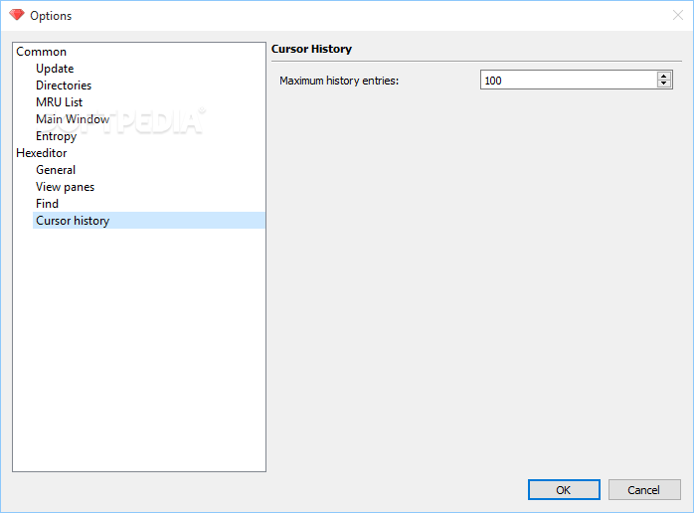Open Main Window options
Screen dimensions: 694x513
click(x=73, y=119)
